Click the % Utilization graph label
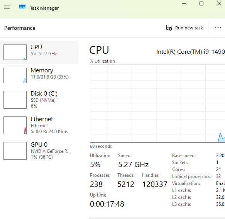This screenshot has width=225, height=219. [102, 61]
